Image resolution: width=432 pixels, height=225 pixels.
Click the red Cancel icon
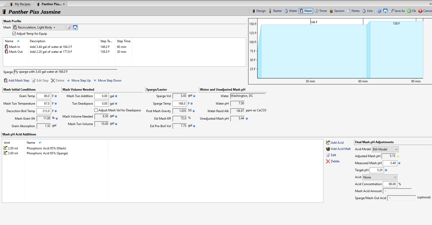click(x=420, y=11)
